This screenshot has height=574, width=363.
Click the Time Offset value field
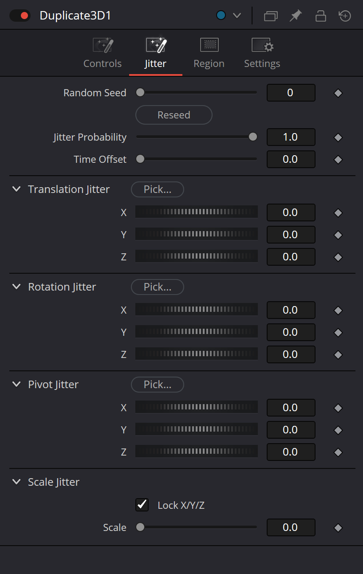(291, 159)
